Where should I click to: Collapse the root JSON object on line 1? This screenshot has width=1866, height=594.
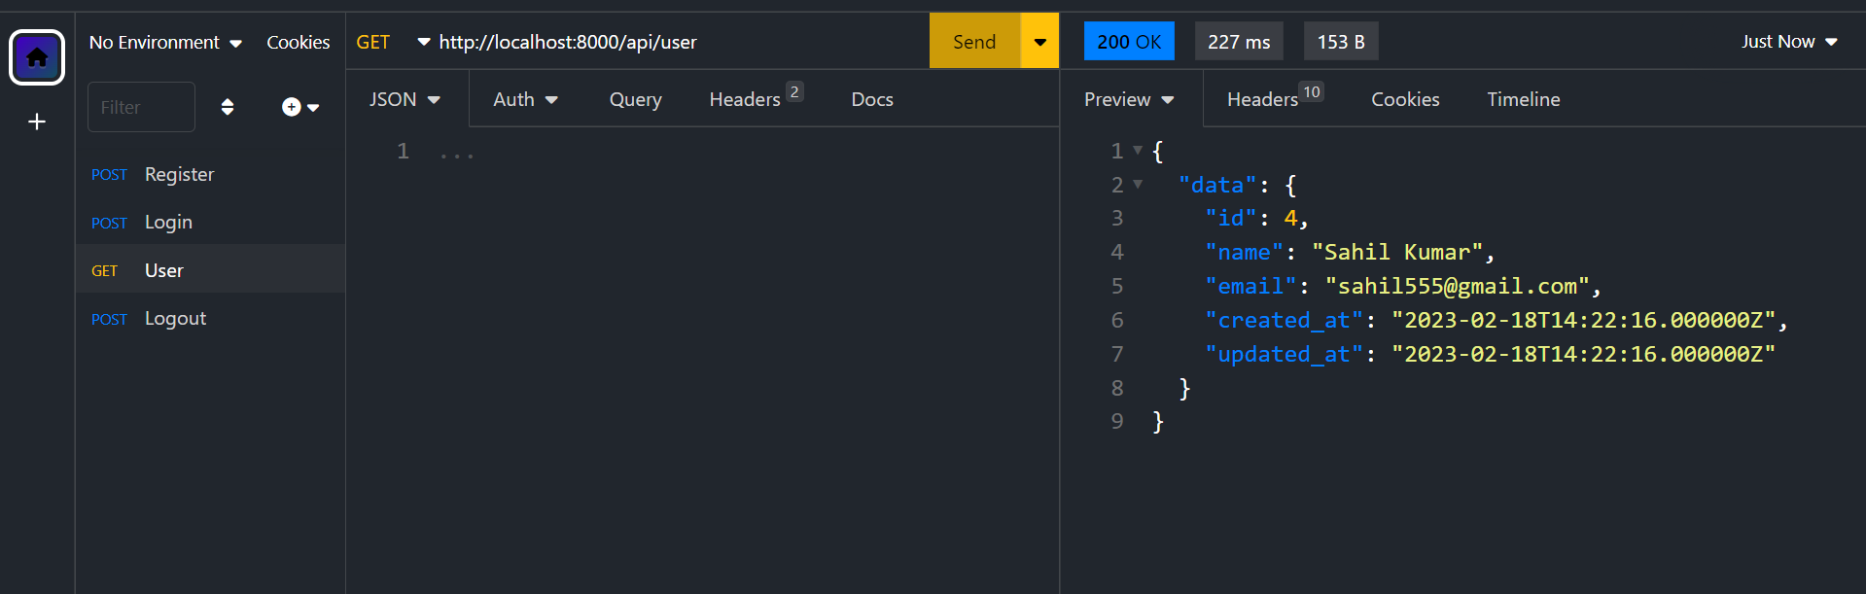(1138, 151)
